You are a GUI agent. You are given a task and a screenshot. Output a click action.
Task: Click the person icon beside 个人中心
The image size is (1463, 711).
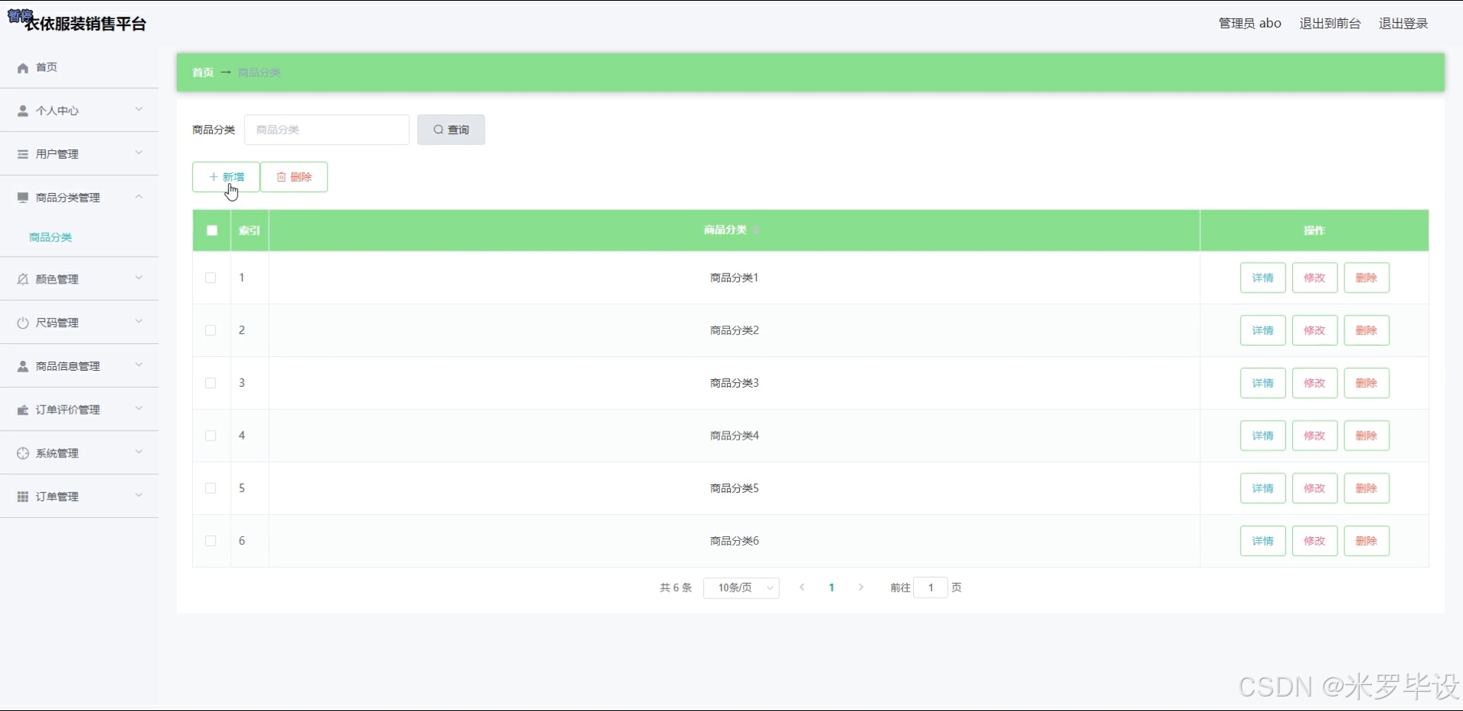(23, 111)
